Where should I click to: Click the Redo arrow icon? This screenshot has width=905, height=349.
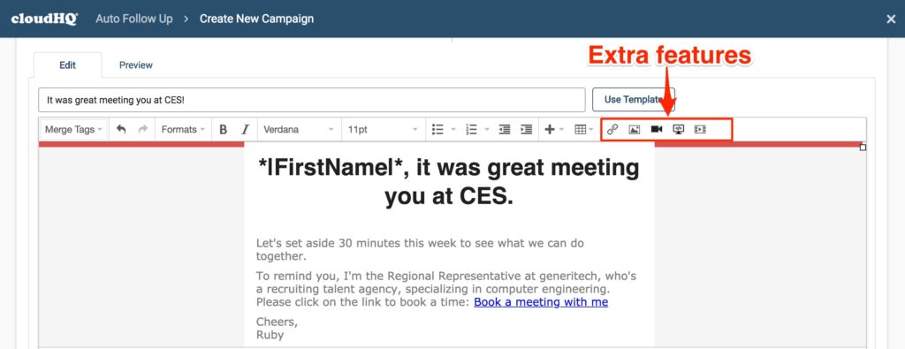pyautogui.click(x=143, y=129)
